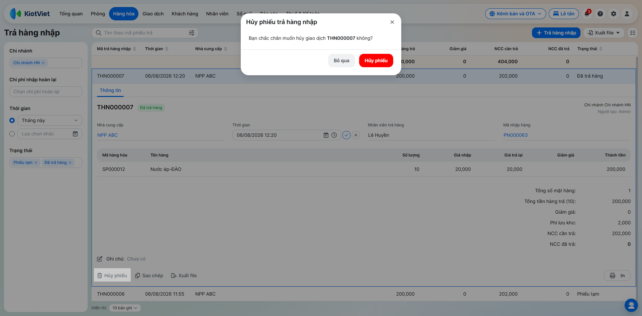Click the edit note pencil icon
642x316 pixels.
pos(100,259)
